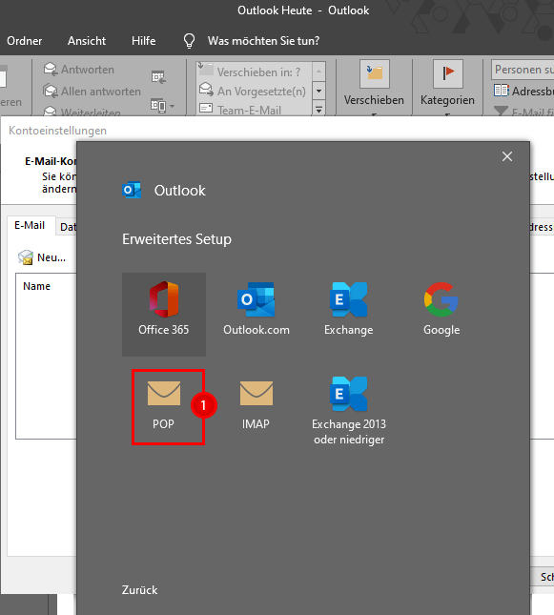Viewport: 554px width, 615px height.
Task: Open the Ordner ribbon tab
Action: tap(25, 41)
